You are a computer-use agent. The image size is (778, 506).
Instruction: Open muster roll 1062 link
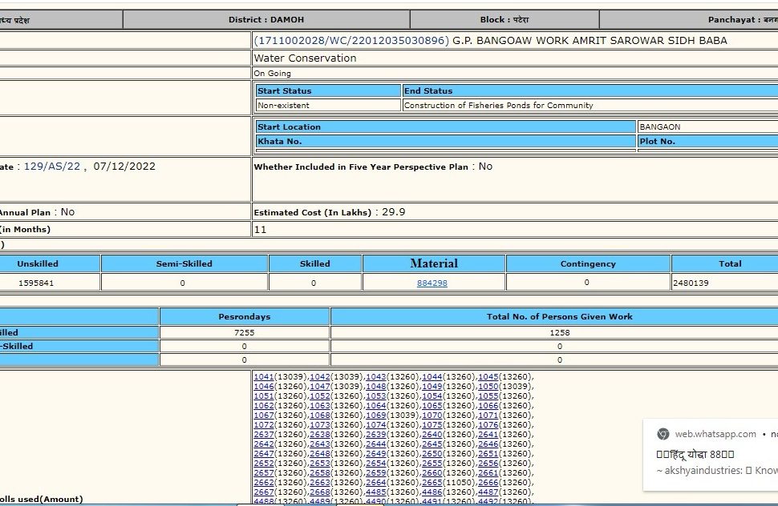[263, 405]
